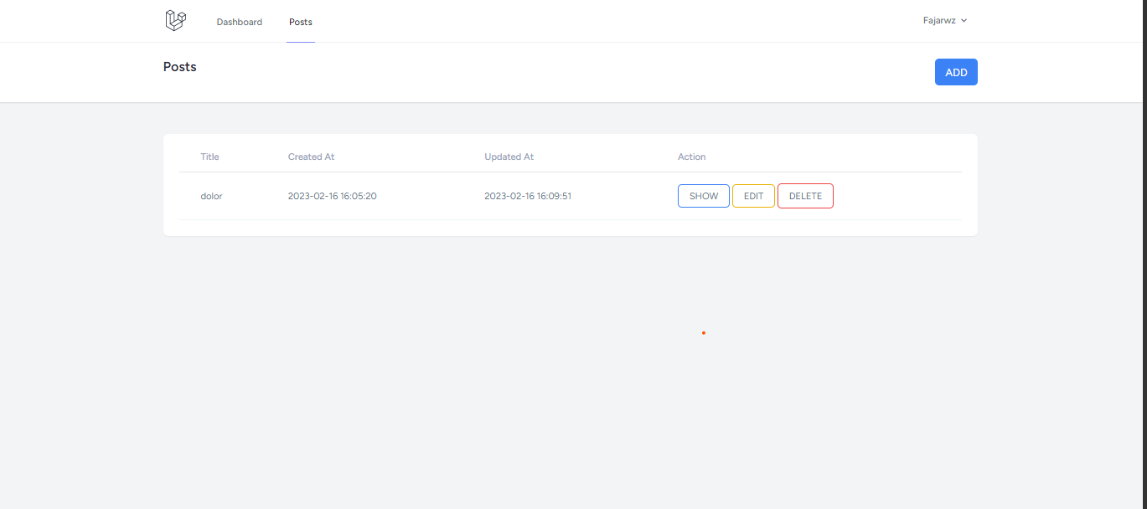Click the Created At column header
Image resolution: width=1147 pixels, height=509 pixels.
tap(312, 157)
